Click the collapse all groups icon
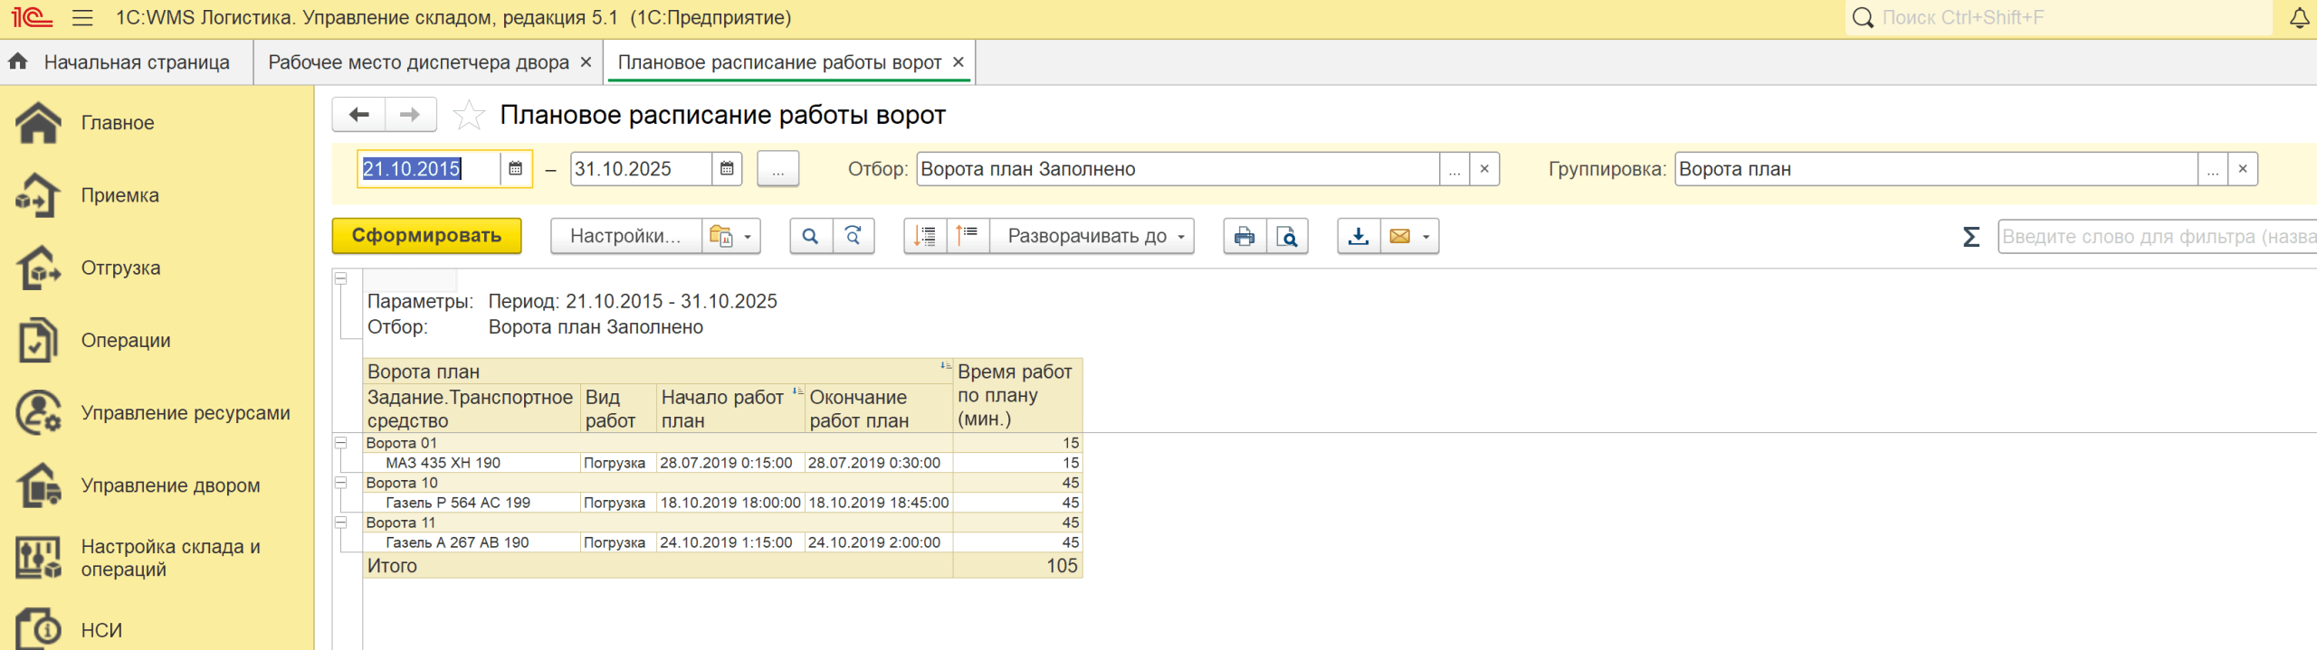 pyautogui.click(x=968, y=236)
